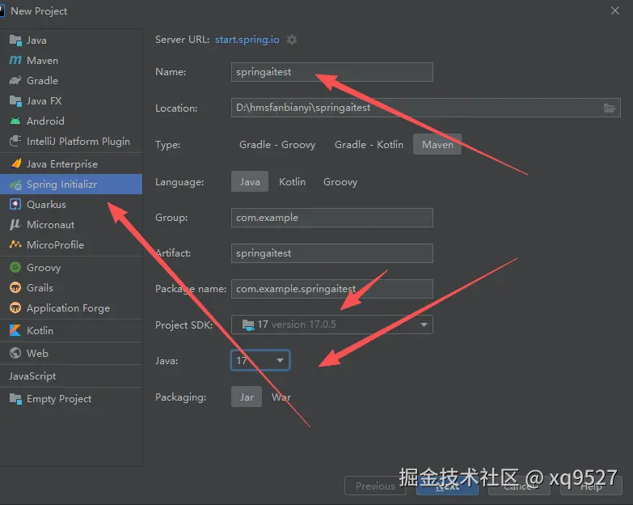Click the Group input field
Screen dimensions: 633x505
coord(331,218)
